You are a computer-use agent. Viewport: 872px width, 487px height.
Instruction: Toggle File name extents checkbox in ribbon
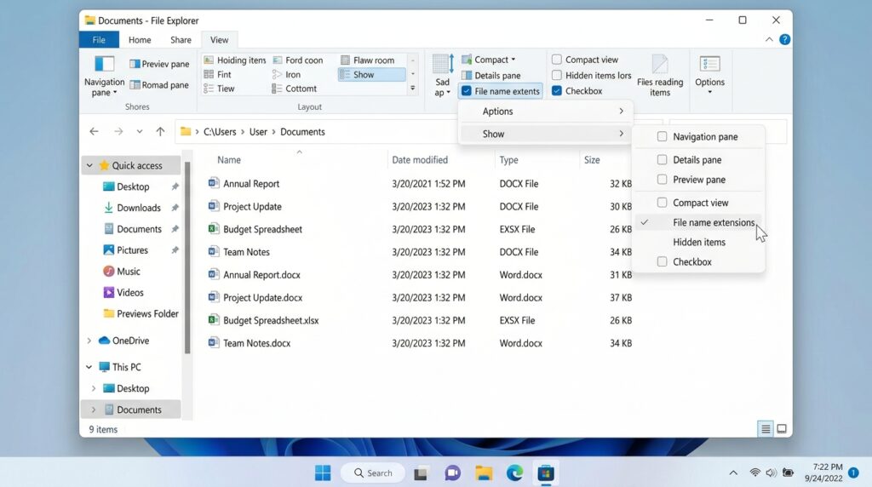(x=466, y=90)
